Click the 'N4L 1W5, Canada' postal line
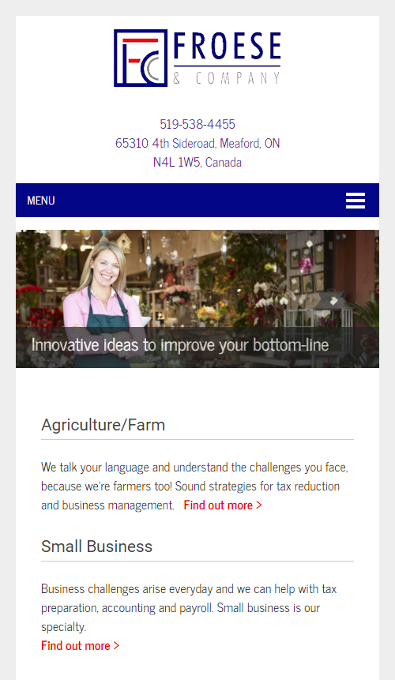The height and width of the screenshot is (680, 395). (x=197, y=162)
